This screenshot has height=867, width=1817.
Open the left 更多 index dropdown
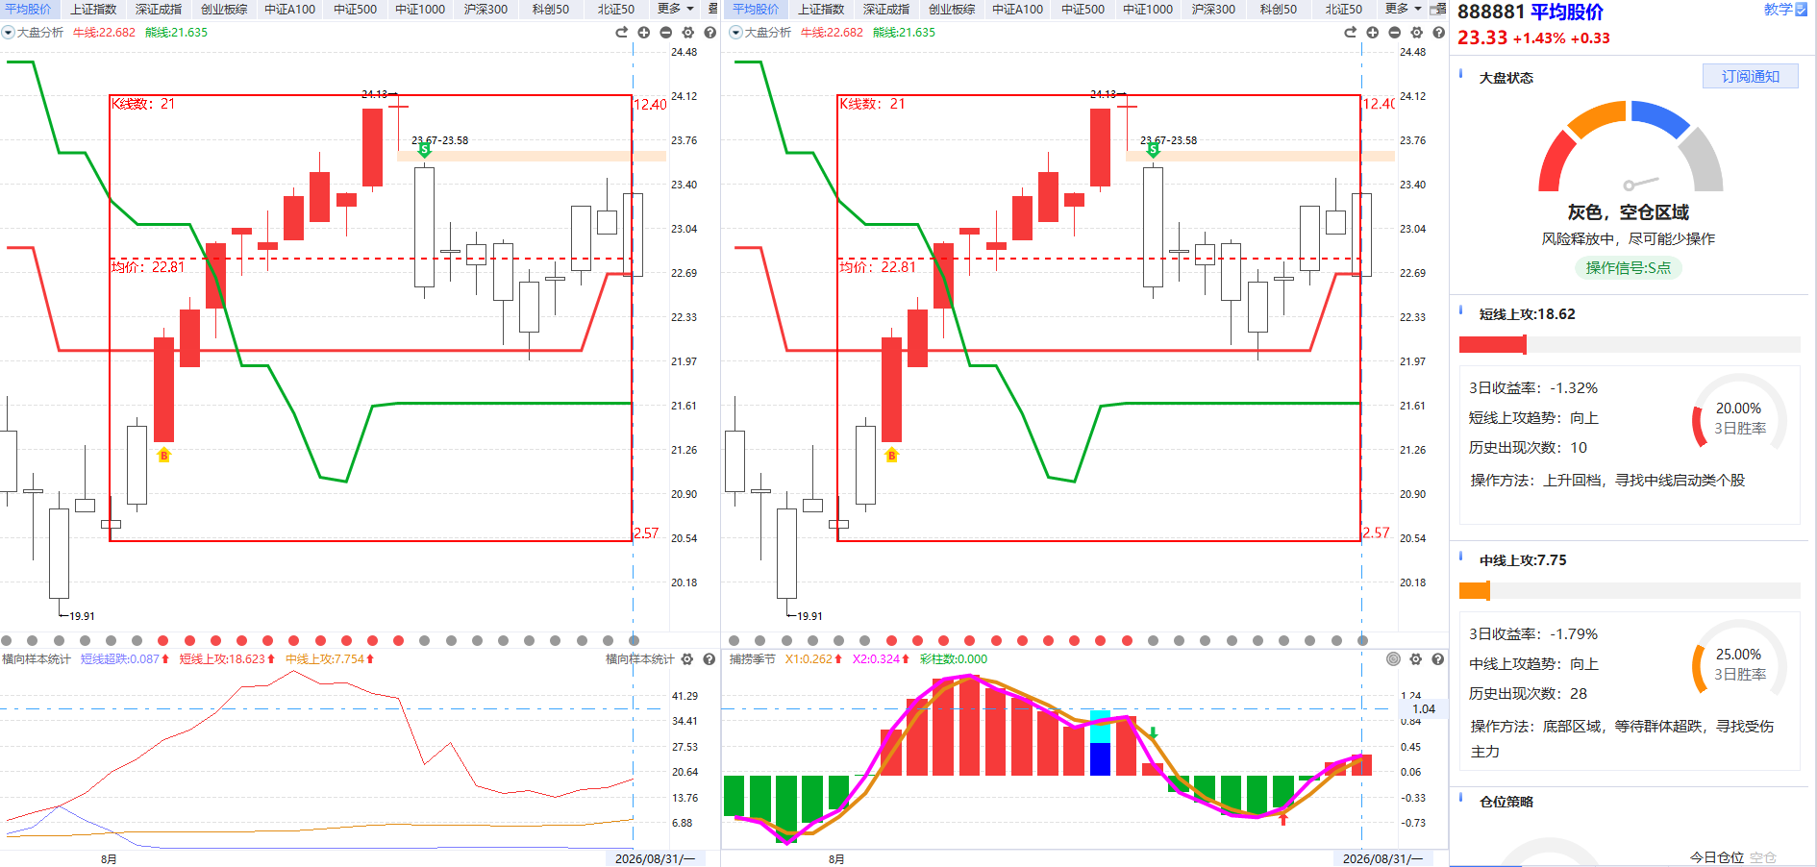pyautogui.click(x=676, y=9)
